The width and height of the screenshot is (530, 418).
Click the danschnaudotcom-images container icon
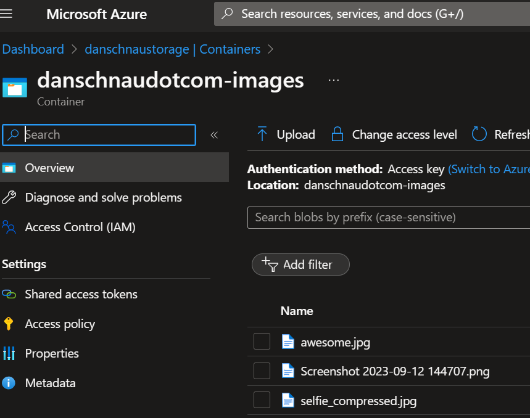[x=15, y=88]
